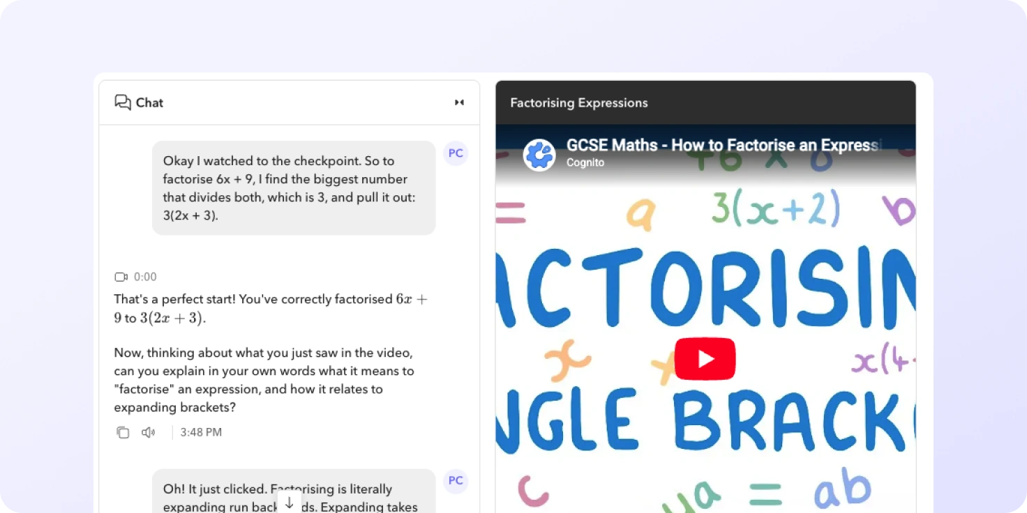
Task: Collapse the Chat panel with arrows icon
Action: (x=459, y=102)
